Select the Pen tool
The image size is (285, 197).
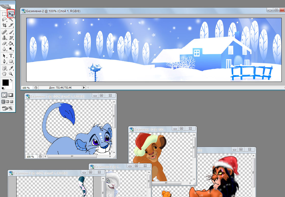[4, 61]
